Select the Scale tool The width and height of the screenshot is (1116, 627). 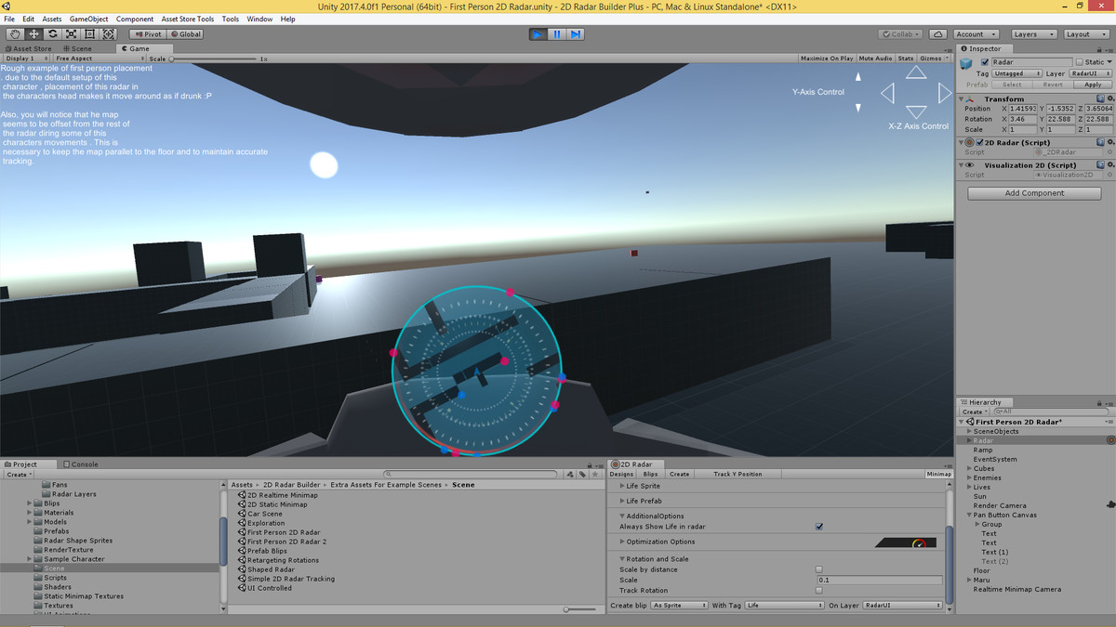[x=72, y=34]
